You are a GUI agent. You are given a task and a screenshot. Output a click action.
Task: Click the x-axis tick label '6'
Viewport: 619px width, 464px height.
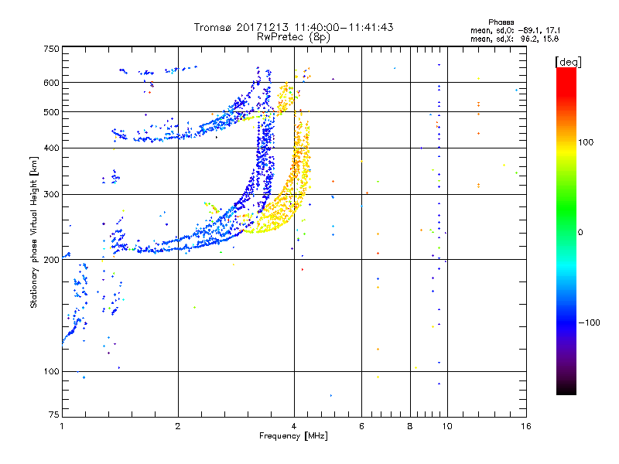[361, 426]
